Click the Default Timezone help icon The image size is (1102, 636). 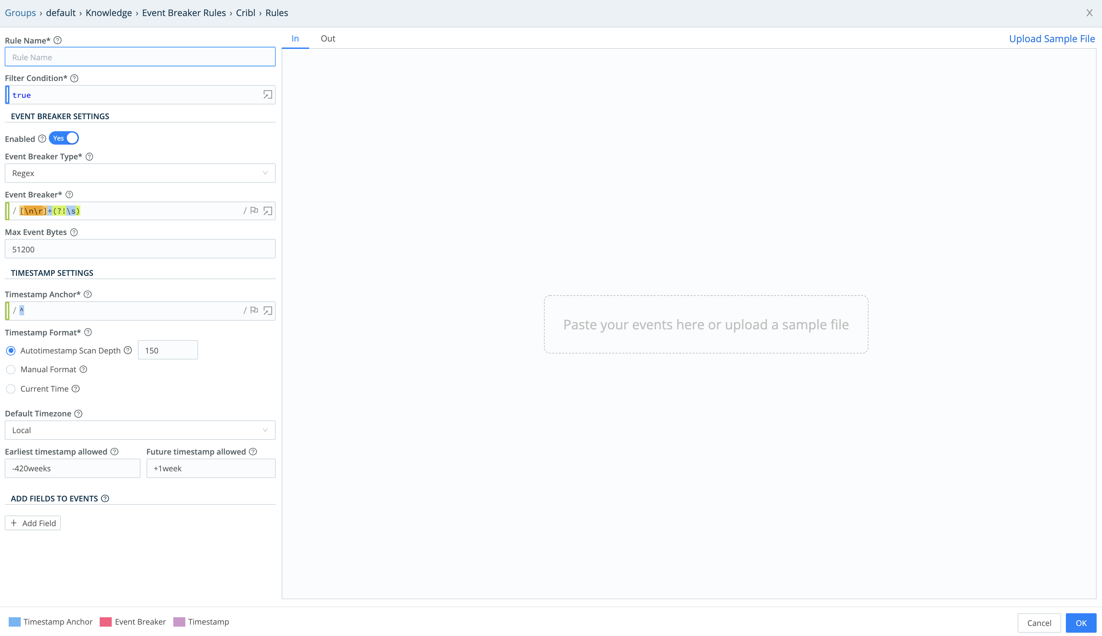coord(79,414)
